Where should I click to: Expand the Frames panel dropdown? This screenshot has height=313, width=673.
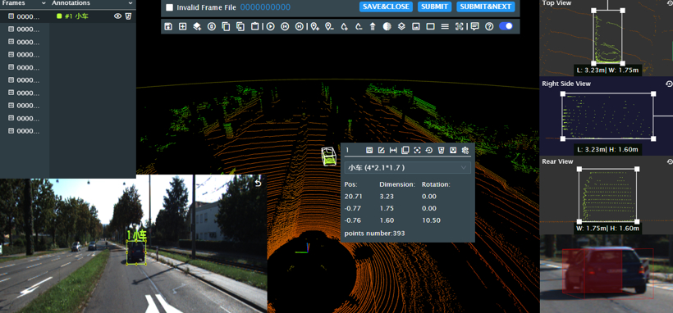click(43, 3)
